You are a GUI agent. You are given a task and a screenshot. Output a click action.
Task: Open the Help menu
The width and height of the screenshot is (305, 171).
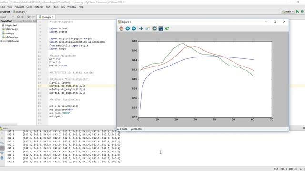click(81, 7)
